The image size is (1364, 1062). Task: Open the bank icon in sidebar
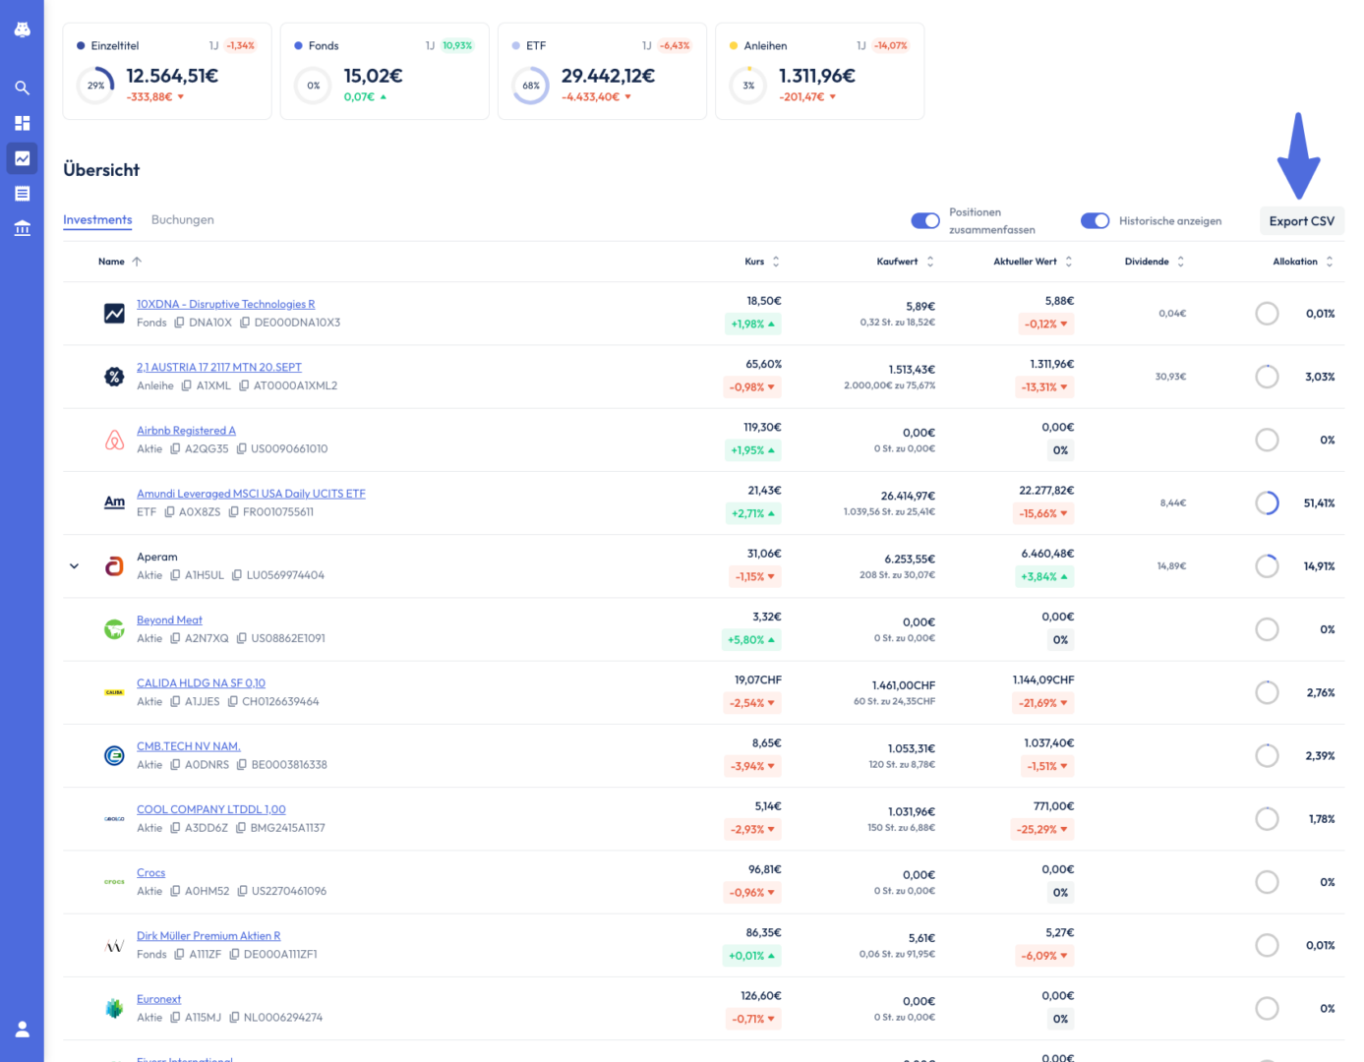22,228
